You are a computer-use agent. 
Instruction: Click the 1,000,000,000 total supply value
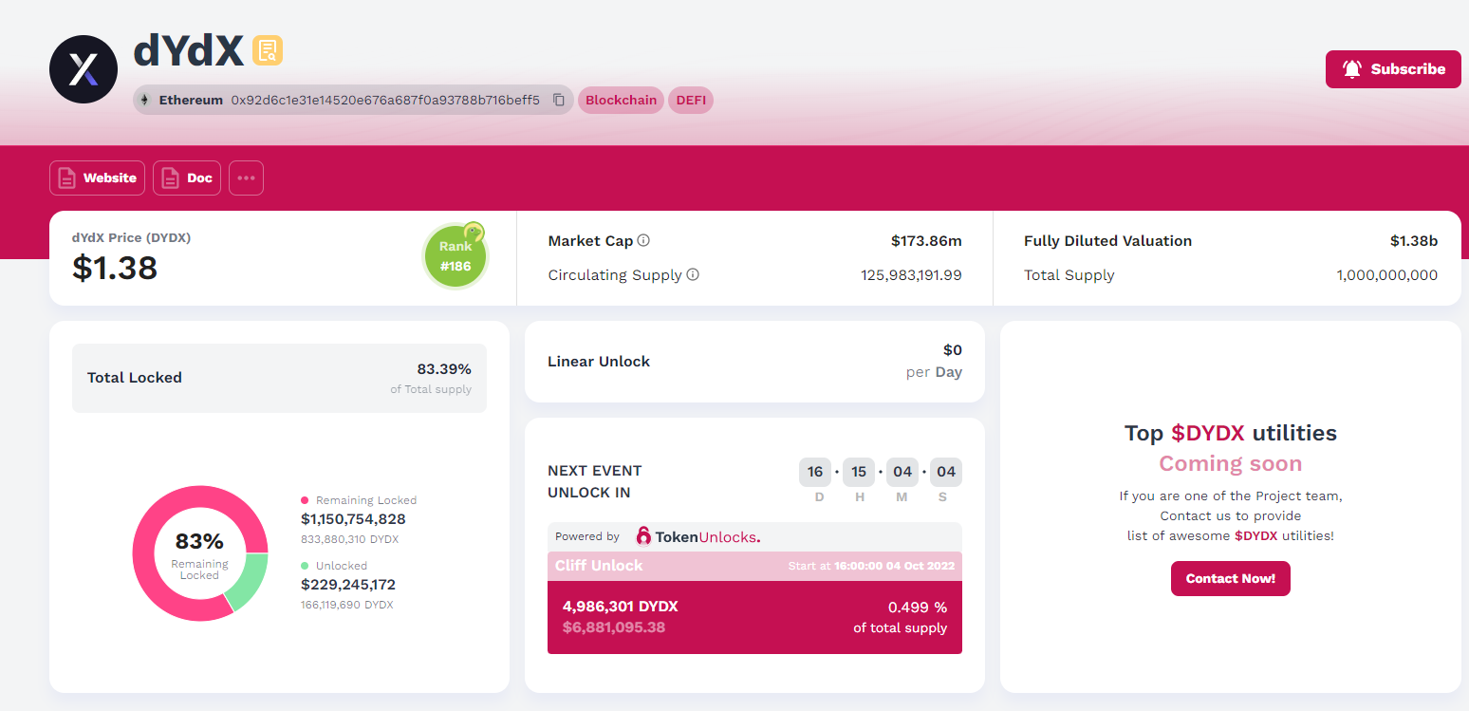(1387, 275)
